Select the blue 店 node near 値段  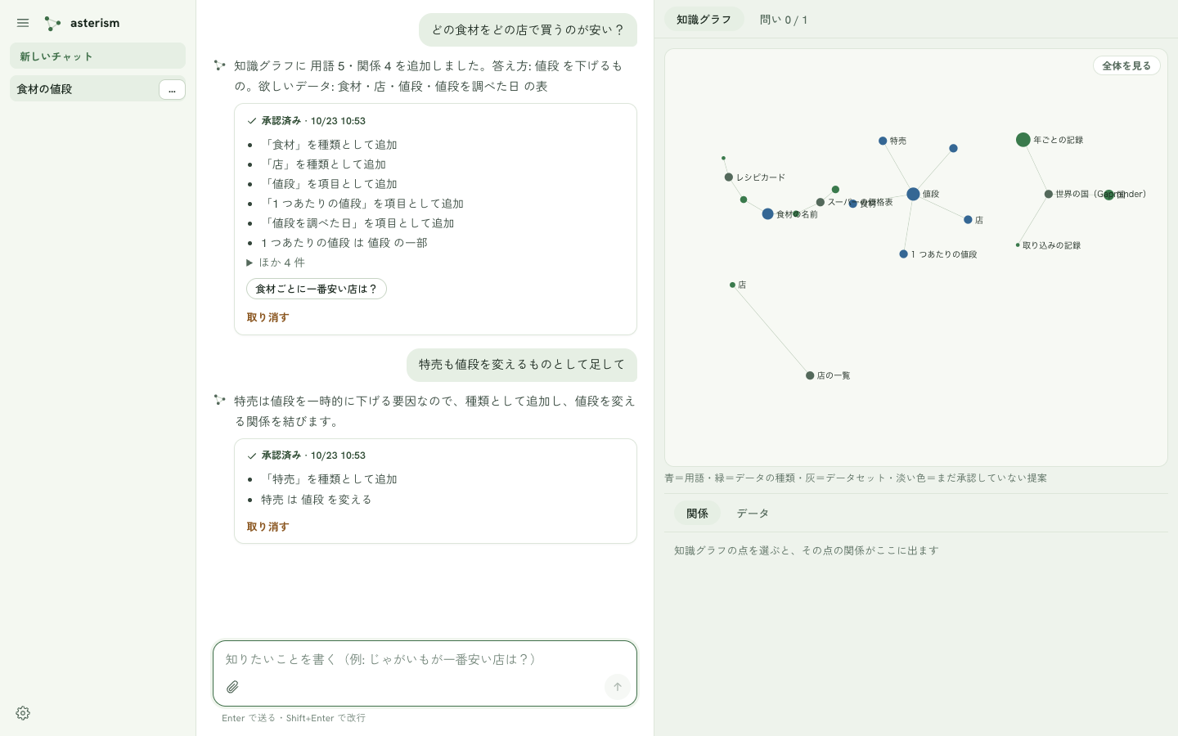pos(968,220)
